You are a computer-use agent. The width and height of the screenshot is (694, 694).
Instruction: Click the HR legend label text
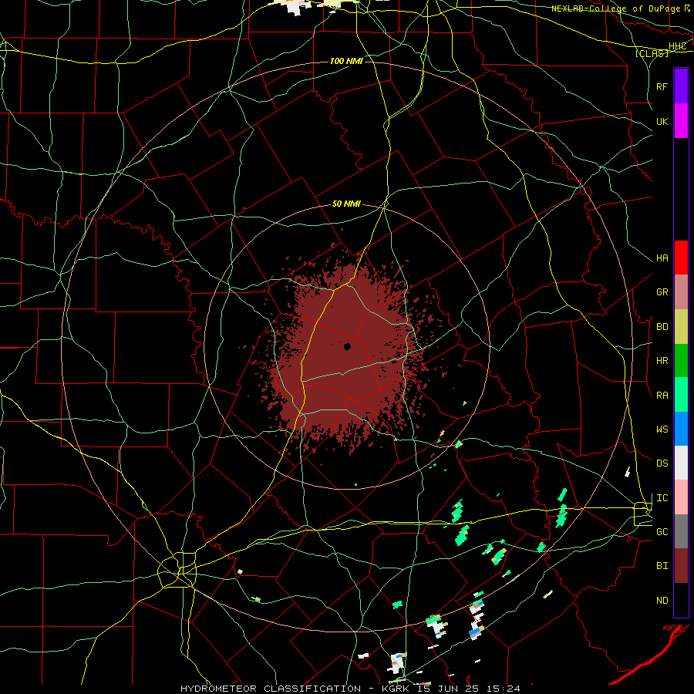662,361
